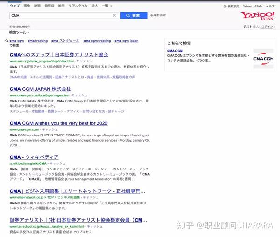280x237 pixels.
Task: Search suggestion cma tracking
Action: (x=37, y=41)
